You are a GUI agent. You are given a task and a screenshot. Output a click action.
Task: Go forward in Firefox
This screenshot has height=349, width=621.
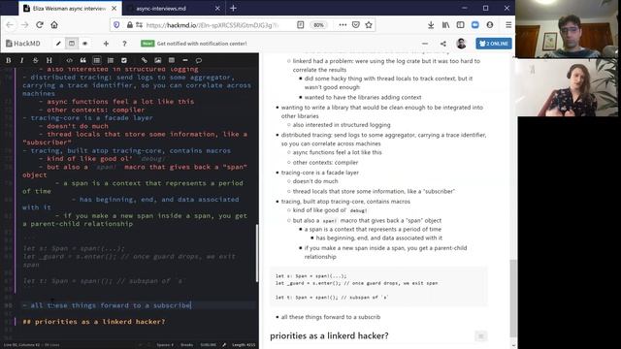click(24, 25)
